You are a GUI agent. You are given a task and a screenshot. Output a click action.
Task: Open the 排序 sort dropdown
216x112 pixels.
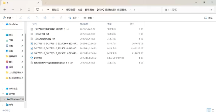[74, 18]
